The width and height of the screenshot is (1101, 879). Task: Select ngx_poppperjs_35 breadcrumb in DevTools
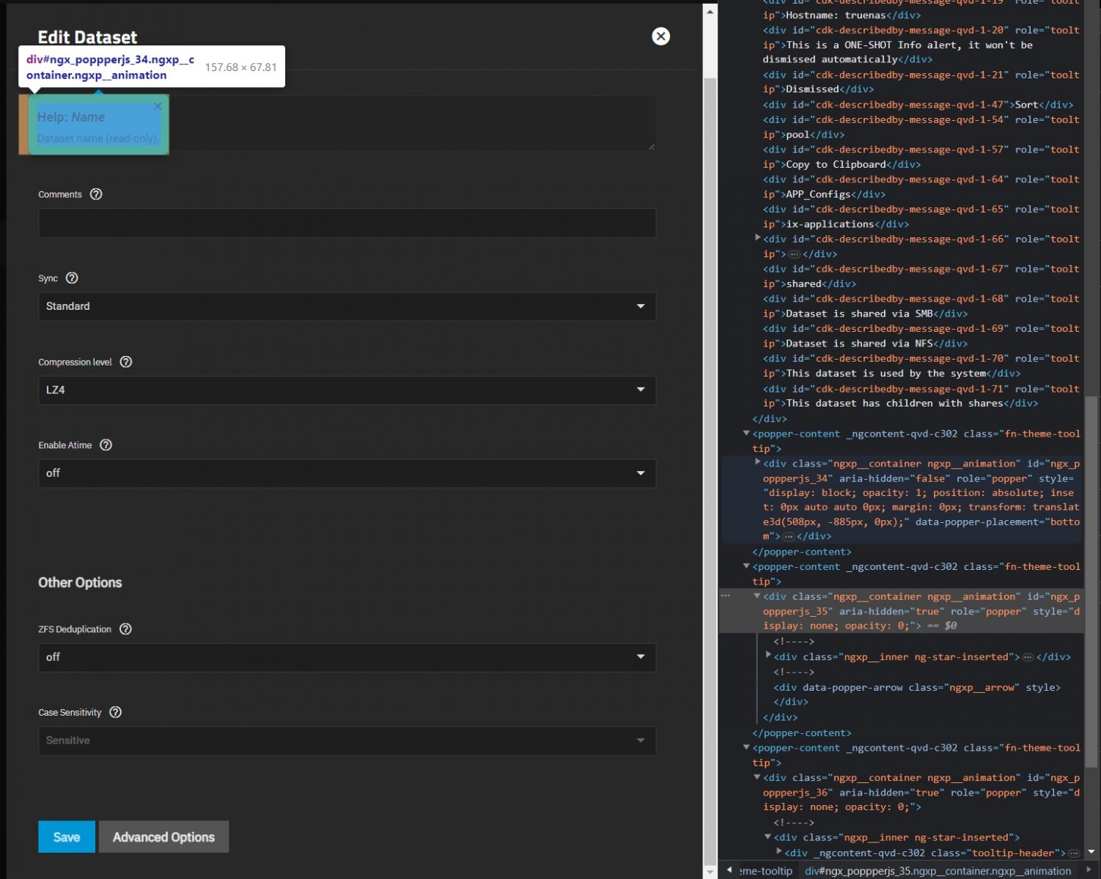pos(938,871)
